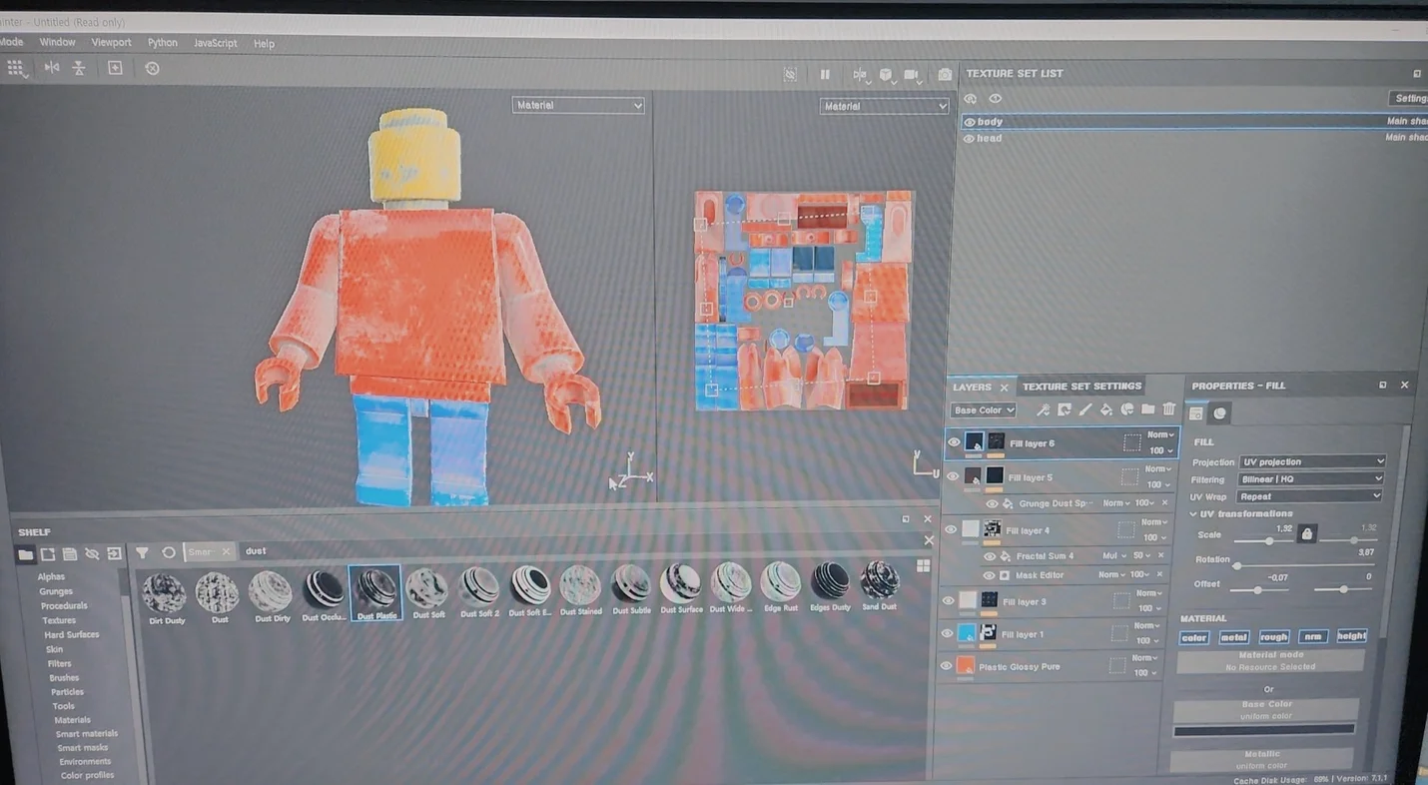
Task: Delete layer with trash icon
Action: coord(1169,409)
